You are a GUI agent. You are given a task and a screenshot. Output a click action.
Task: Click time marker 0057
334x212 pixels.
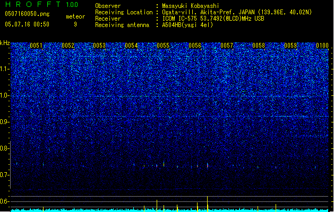227,46
